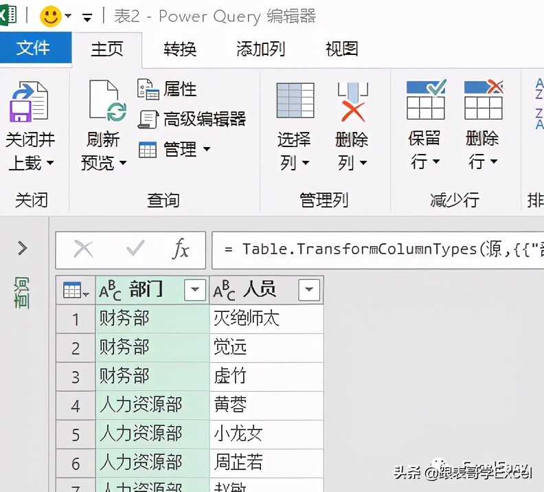Expand the 刷新预览 dropdown arrow

pyautogui.click(x=123, y=162)
